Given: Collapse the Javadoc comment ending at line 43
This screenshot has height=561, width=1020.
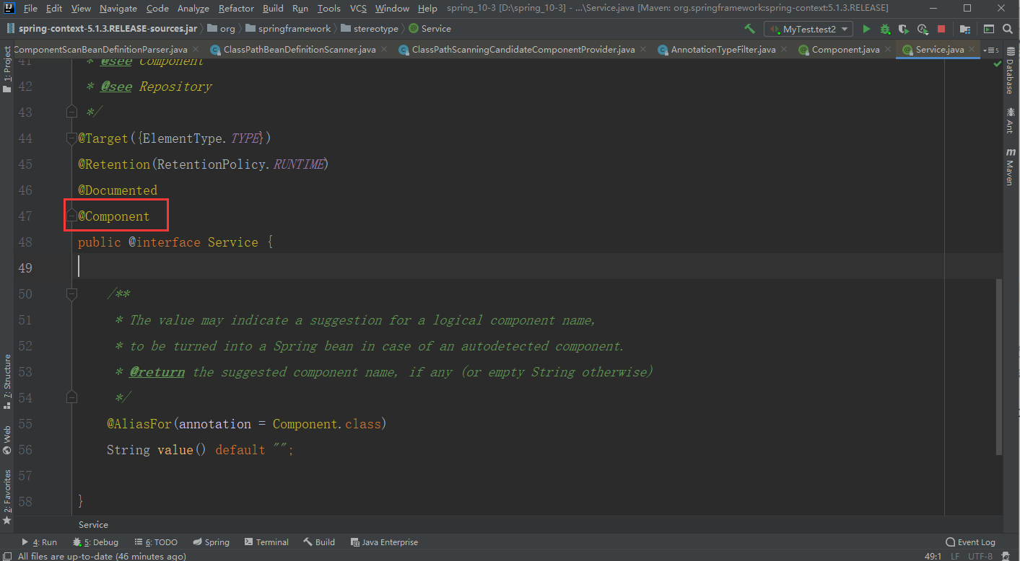Looking at the screenshot, I should click(x=71, y=112).
